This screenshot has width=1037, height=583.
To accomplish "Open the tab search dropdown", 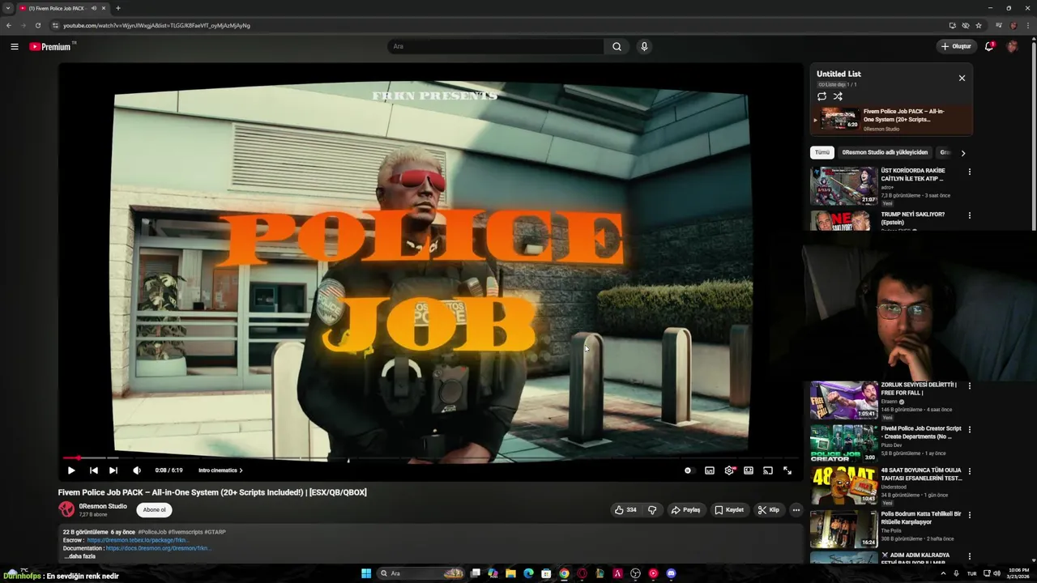I will 7,8.
